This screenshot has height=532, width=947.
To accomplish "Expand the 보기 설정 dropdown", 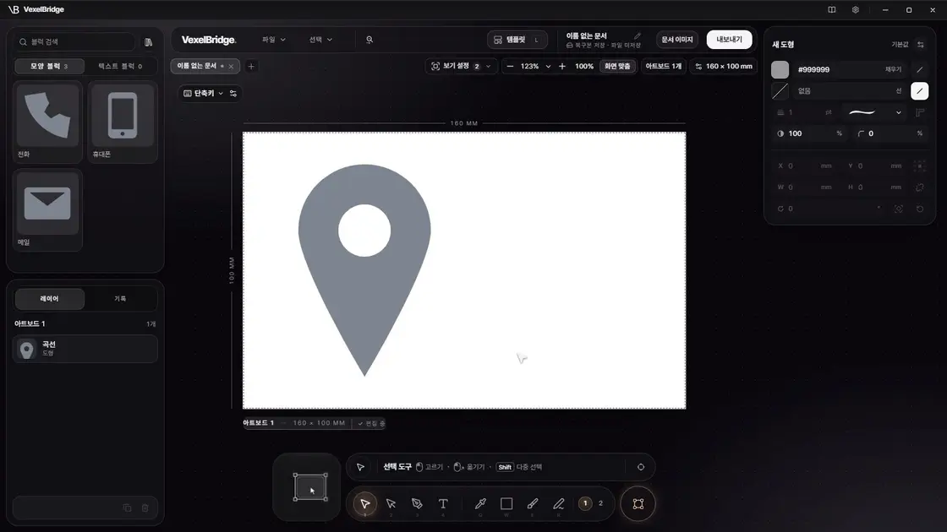I will 462,67.
